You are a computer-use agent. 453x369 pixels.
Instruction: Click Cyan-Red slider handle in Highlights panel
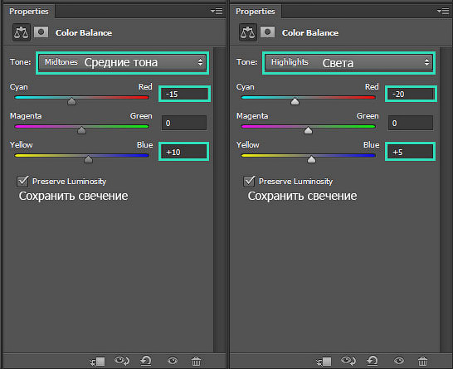tap(295, 101)
